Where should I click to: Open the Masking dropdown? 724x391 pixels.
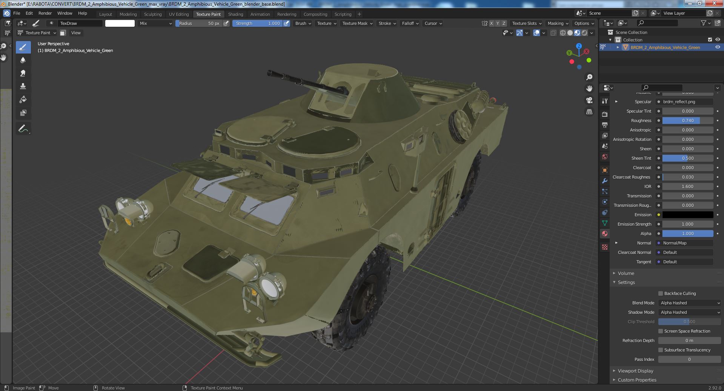pos(558,23)
